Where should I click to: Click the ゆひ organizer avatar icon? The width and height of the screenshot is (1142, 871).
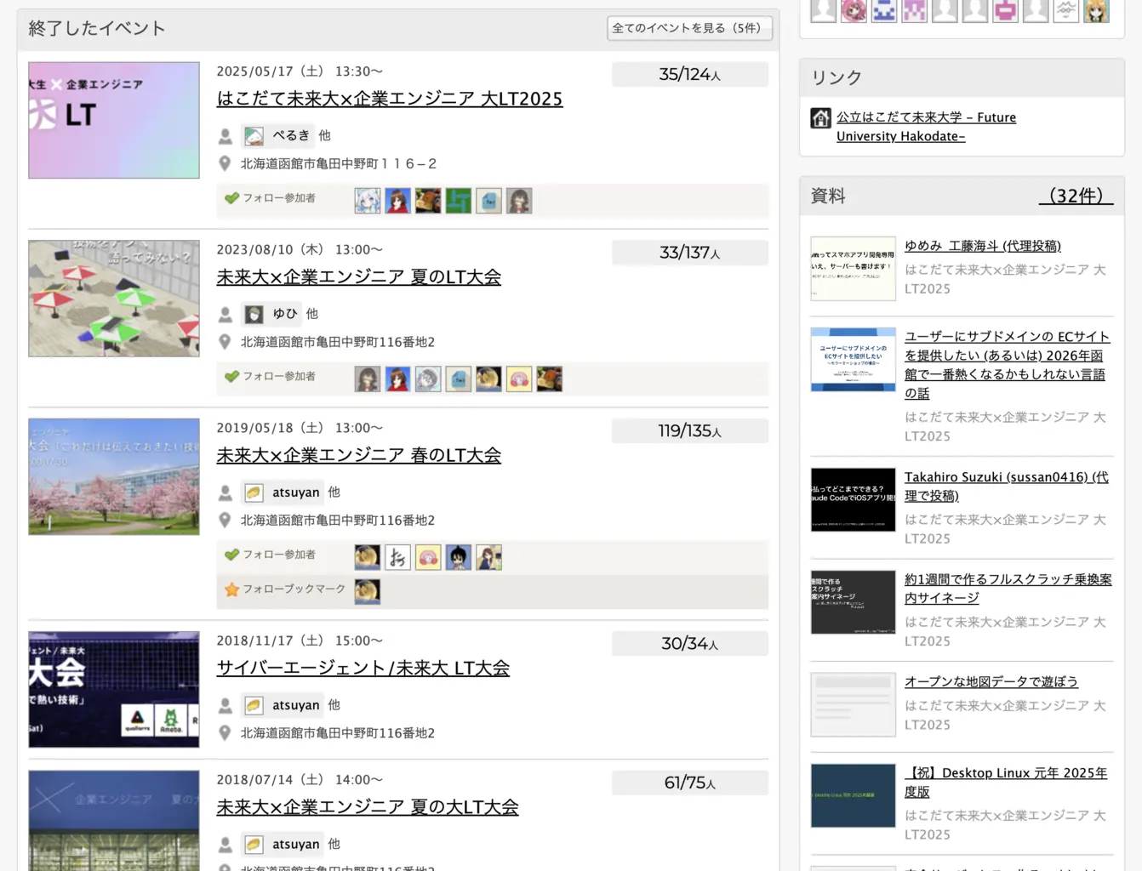[254, 313]
